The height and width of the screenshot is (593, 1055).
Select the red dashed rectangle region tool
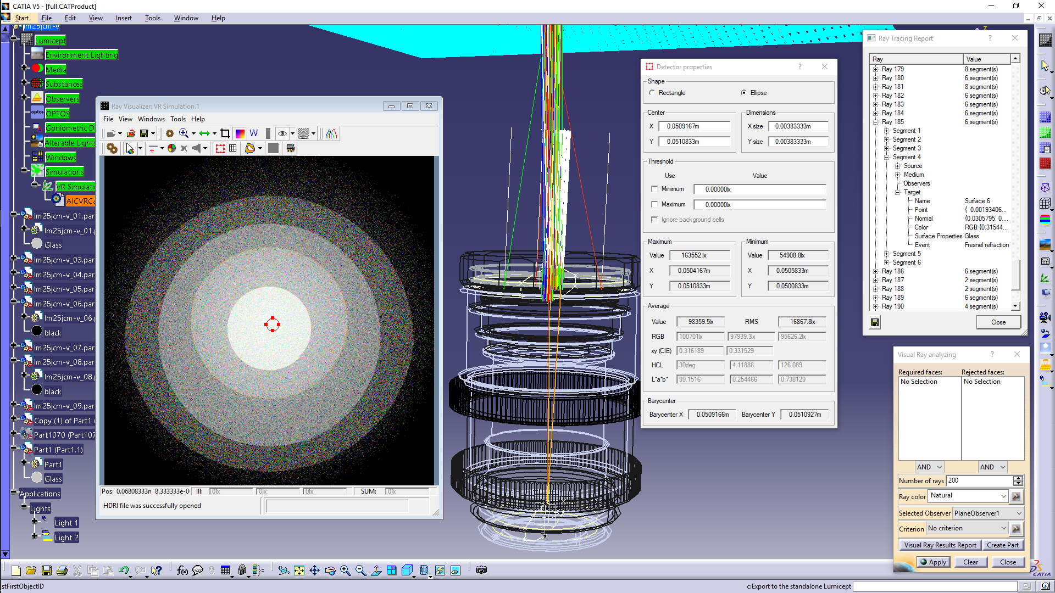tap(220, 148)
